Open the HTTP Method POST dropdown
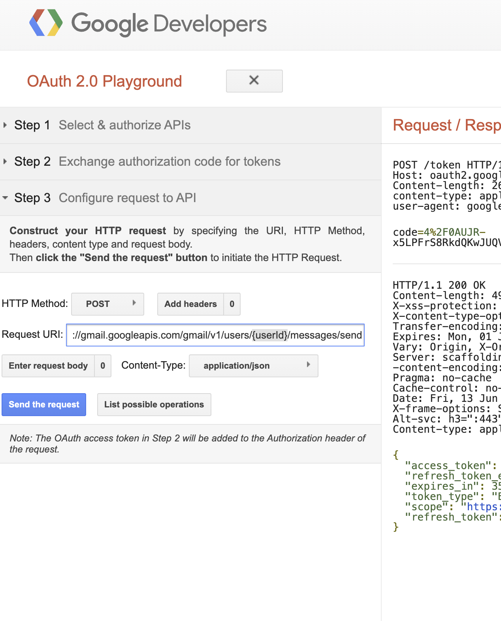Viewport: 501px width, 621px height. point(107,304)
